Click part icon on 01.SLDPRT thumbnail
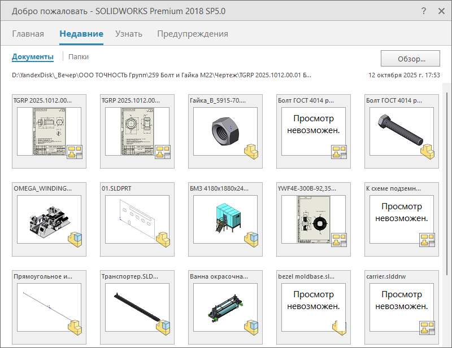The width and height of the screenshot is (452, 348). pos(163,239)
